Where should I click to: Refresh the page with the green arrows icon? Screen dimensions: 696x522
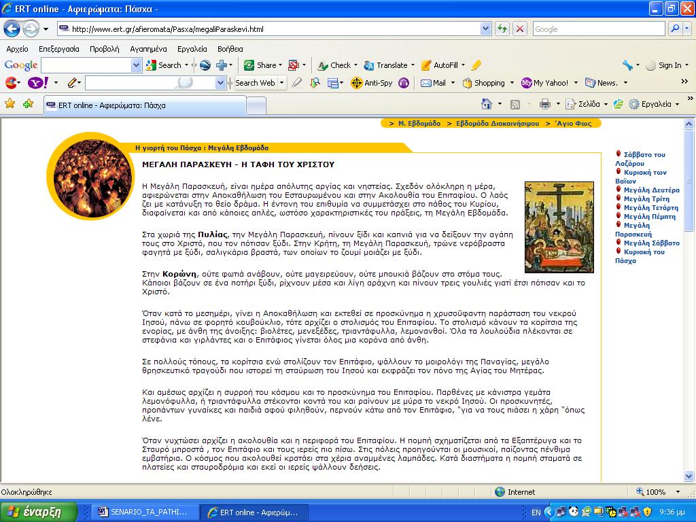(x=502, y=29)
